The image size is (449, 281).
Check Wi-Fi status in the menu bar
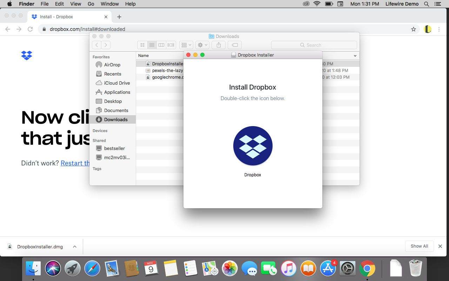click(316, 4)
